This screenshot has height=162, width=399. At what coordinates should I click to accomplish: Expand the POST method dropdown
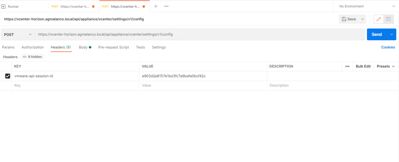[x=18, y=34]
